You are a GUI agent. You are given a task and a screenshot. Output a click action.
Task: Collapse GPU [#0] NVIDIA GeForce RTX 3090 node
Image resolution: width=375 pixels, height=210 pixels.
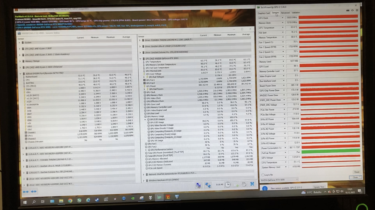[x=140, y=59]
